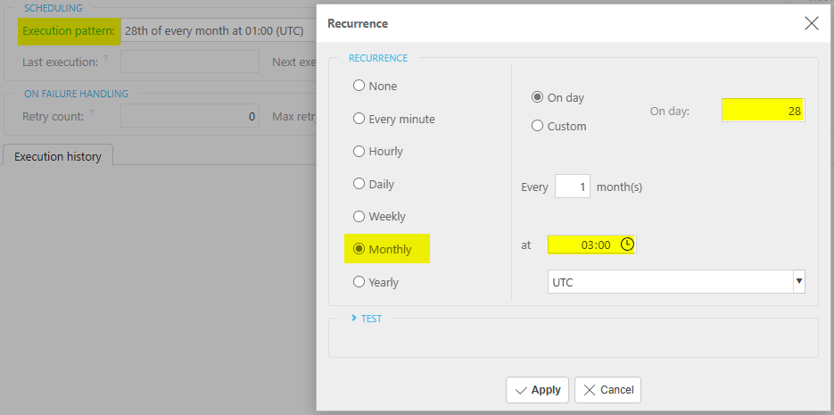This screenshot has height=415, width=834.
Task: Select the Monthly radio button
Action: (359, 249)
